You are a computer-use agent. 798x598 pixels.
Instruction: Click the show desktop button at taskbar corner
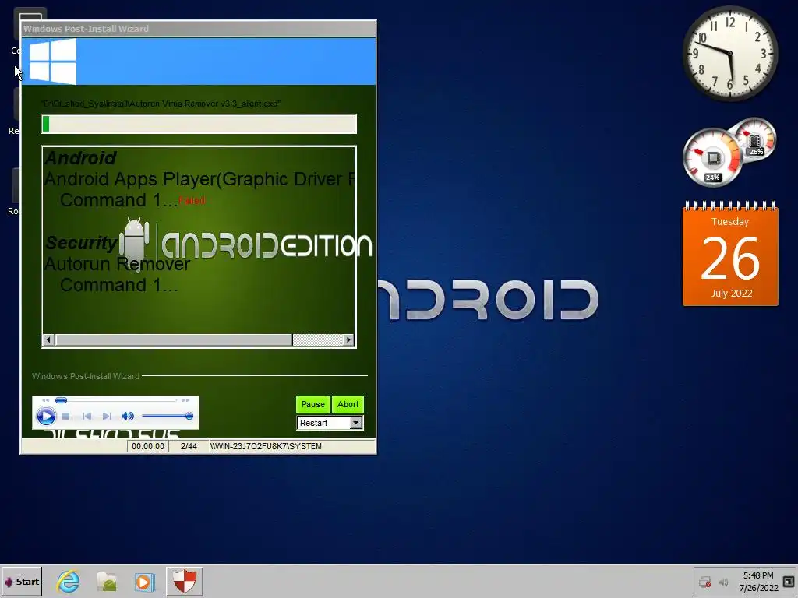click(789, 581)
